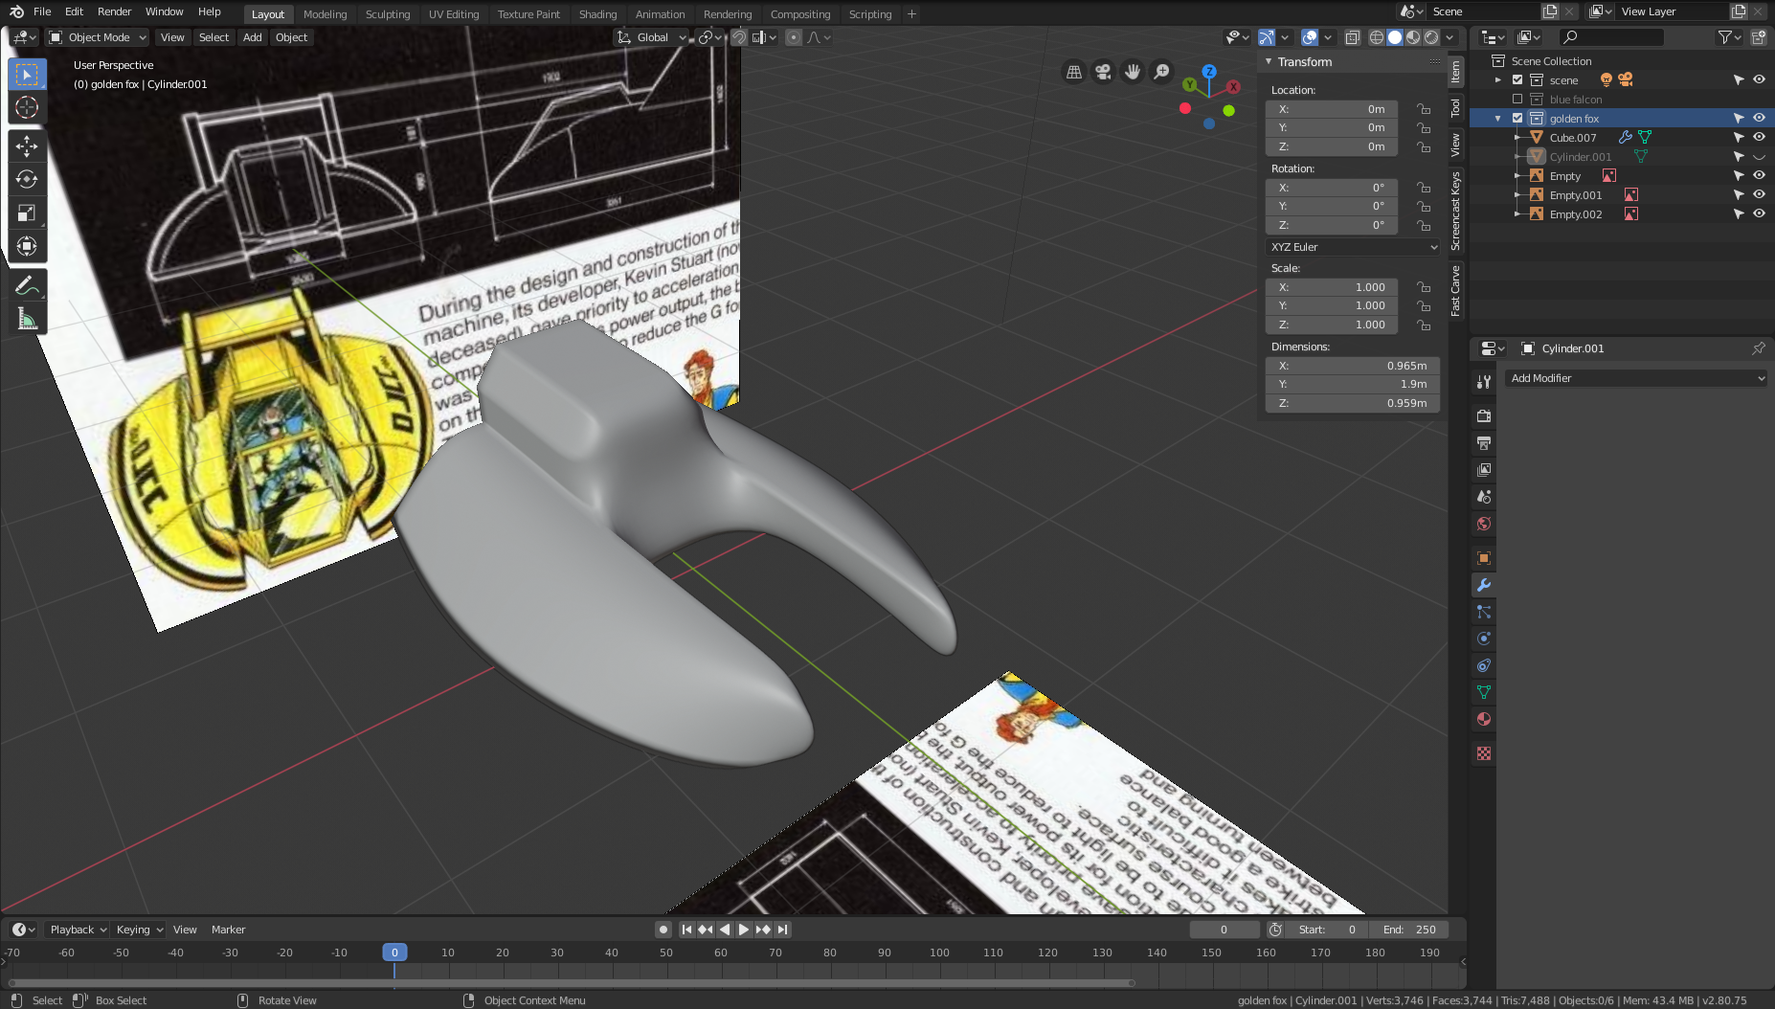Screen dimensions: 1775x1009
Task: Switch to Material Preview shading
Action: [x=1413, y=37]
